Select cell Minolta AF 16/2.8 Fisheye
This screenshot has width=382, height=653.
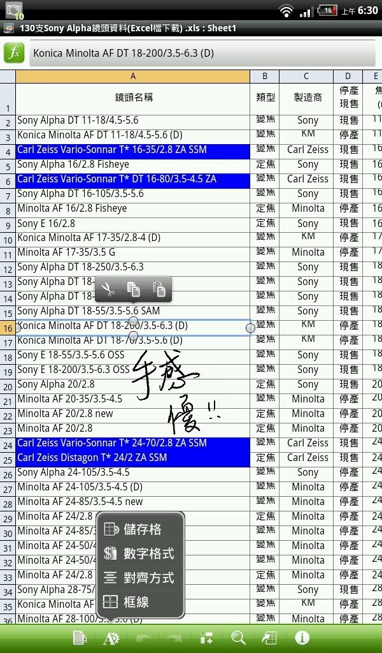[133, 209]
